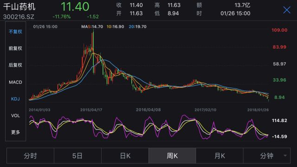Tap the time stamp 01/26 15:00 in header
297x167 pixels.
235,13
